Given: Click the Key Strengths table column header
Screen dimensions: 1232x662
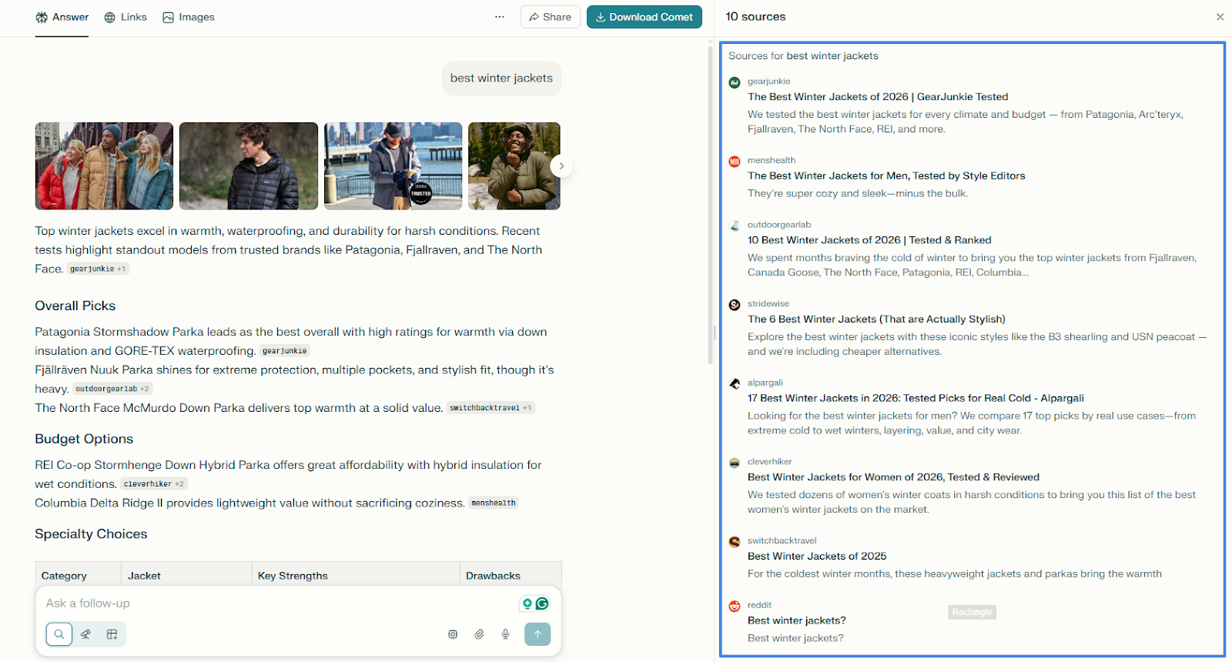Looking at the screenshot, I should pos(293,576).
